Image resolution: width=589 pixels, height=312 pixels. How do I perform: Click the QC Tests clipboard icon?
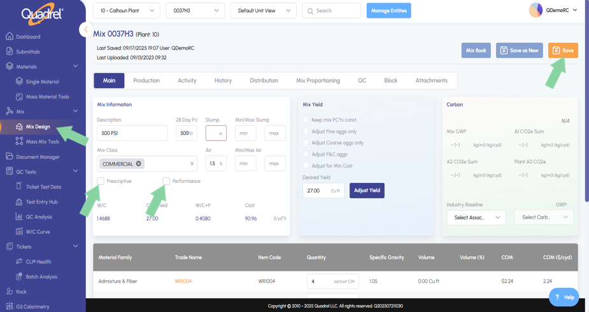(10, 172)
